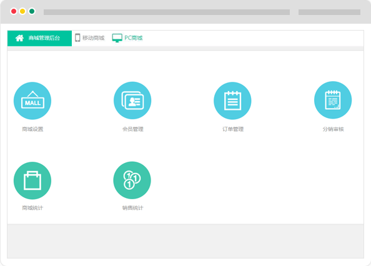The image size is (371, 266).
Task: Click the home icon in green tab
Action: pos(19,38)
